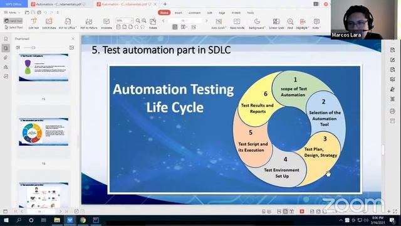The image size is (401, 226).
Task: Click the top right sidebar export icon
Action: (393, 50)
